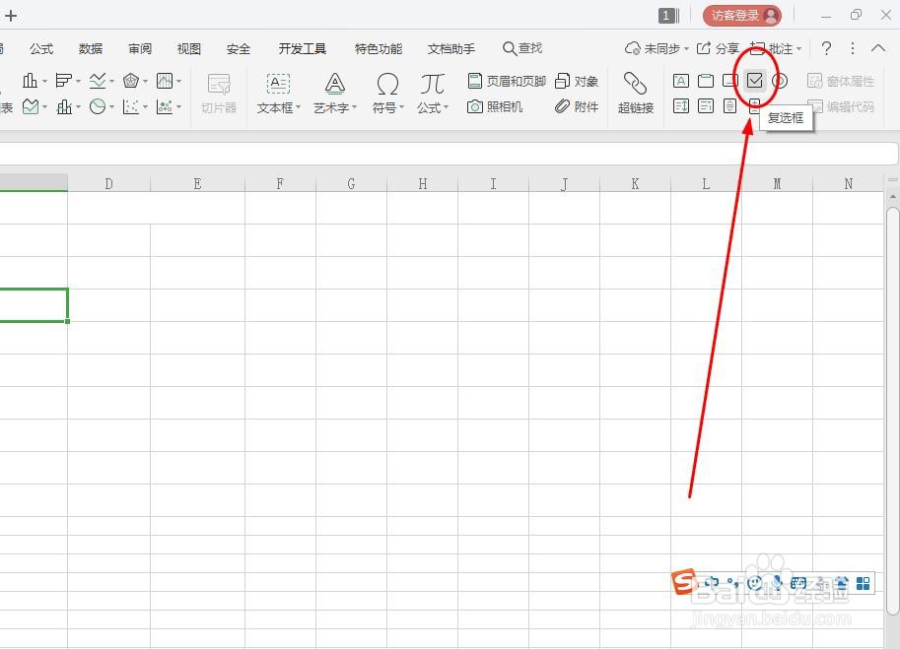
Task: Open the 符号 symbol dropdown arrow
Action: coord(400,108)
